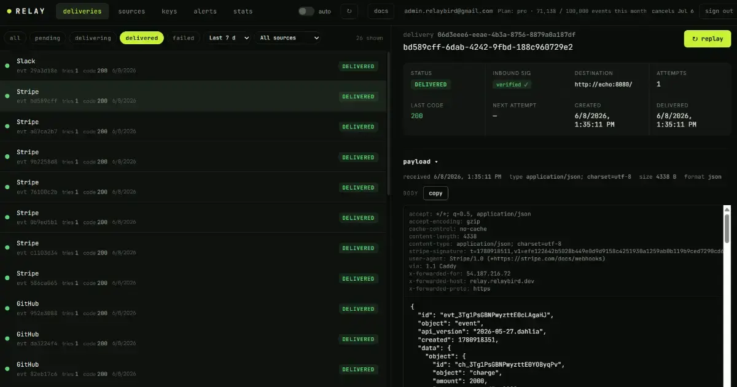Click the delivery list scrollbar
The image size is (737, 387).
pyautogui.click(x=389, y=123)
